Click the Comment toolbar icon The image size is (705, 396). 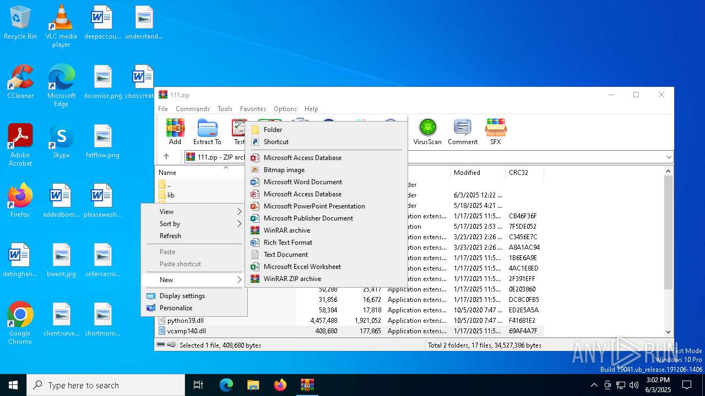click(463, 131)
